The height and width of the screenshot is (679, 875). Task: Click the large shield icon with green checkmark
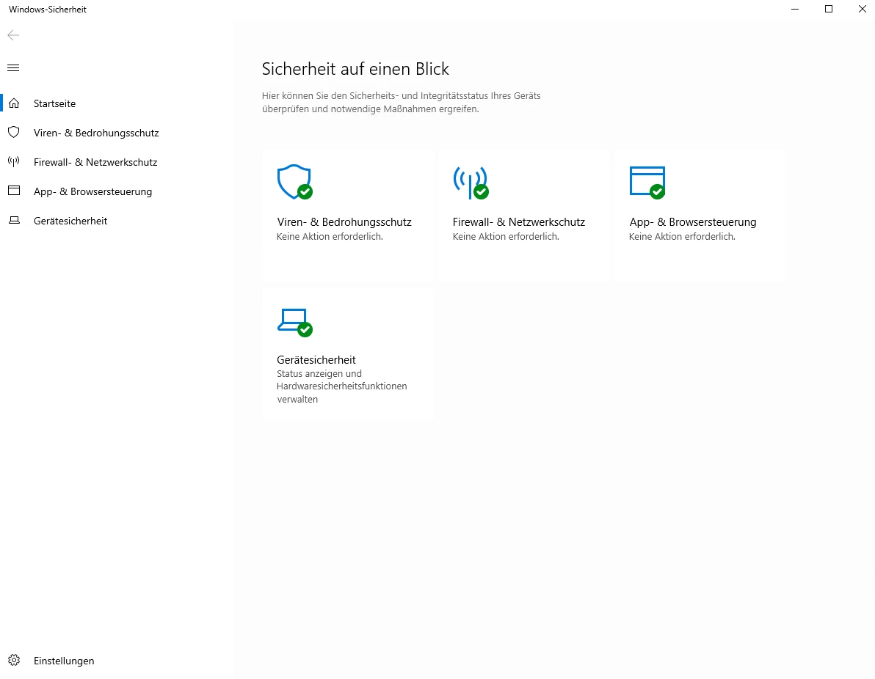point(294,182)
